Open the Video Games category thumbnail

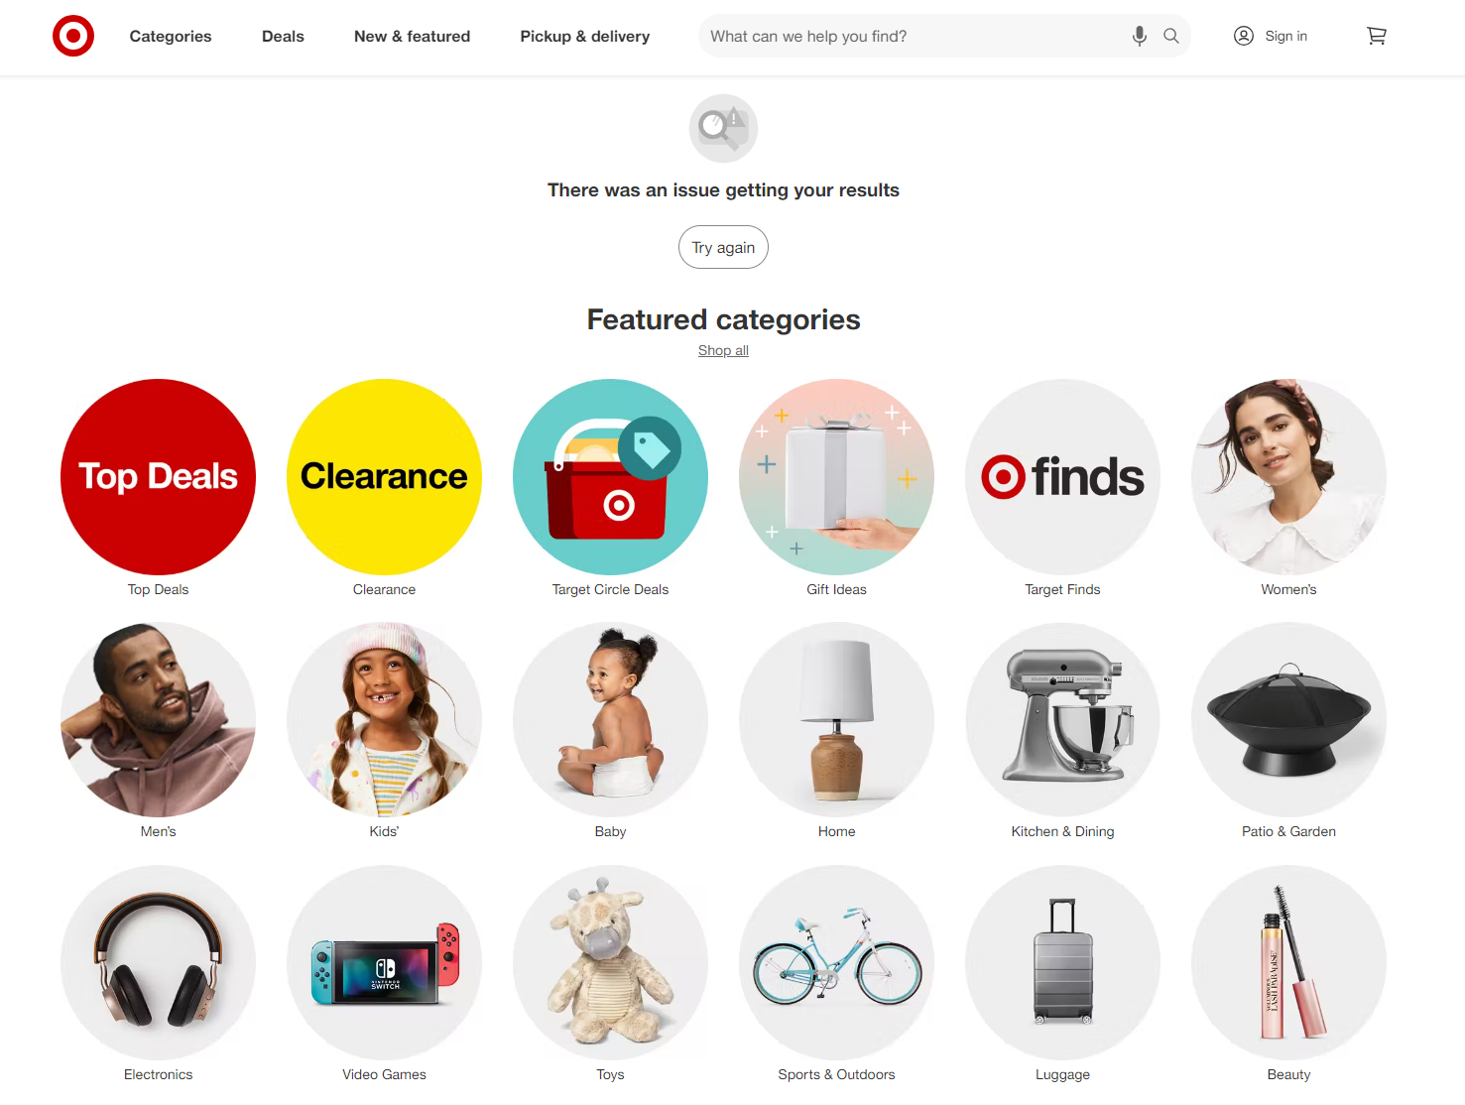pyautogui.click(x=384, y=963)
